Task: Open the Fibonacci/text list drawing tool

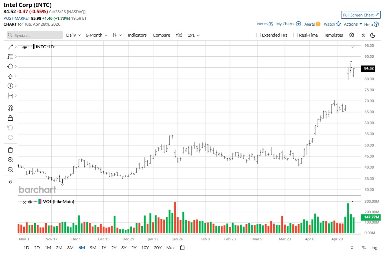Action: [10, 57]
